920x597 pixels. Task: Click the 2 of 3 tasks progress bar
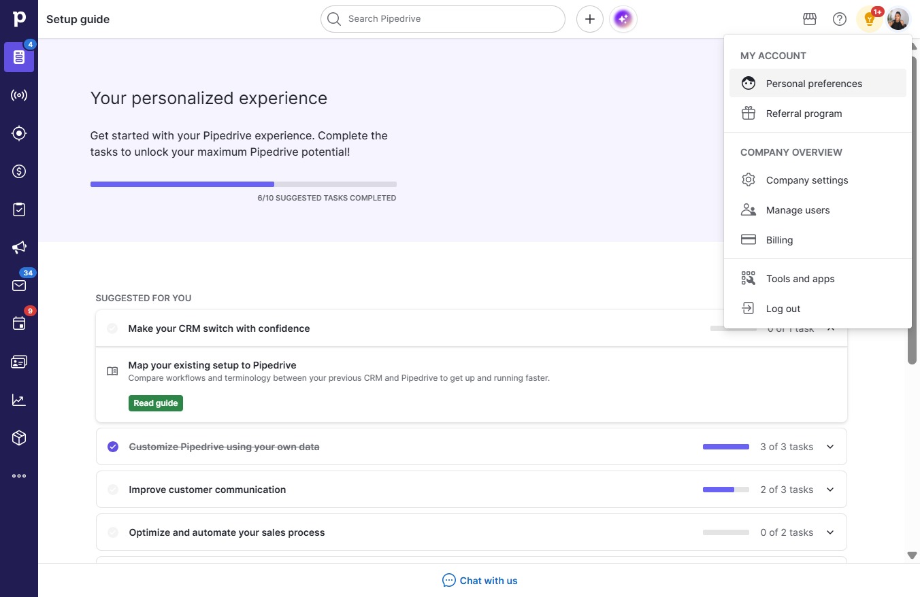coord(726,490)
